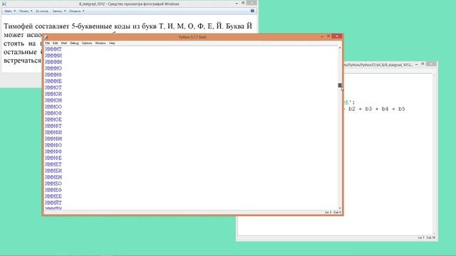Click the Ln indicator in Python Shell status bar
The height and width of the screenshot is (256, 456).
(328, 213)
